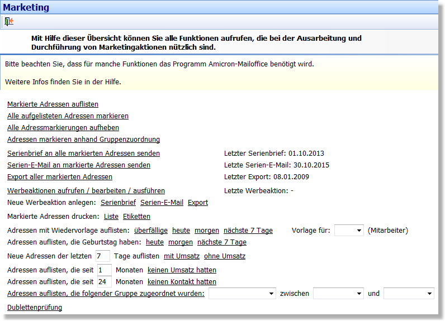The image size is (445, 321).
Task: Click the exit door icon in toolbar
Action: pyautogui.click(x=8, y=22)
